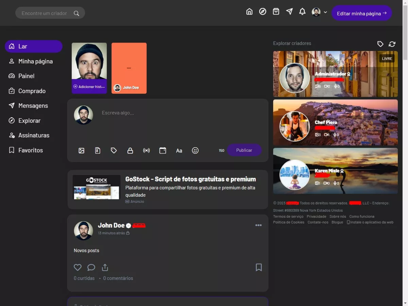Viewport: 408px width, 306px height.
Task: Open the notifications bell
Action: (x=302, y=12)
